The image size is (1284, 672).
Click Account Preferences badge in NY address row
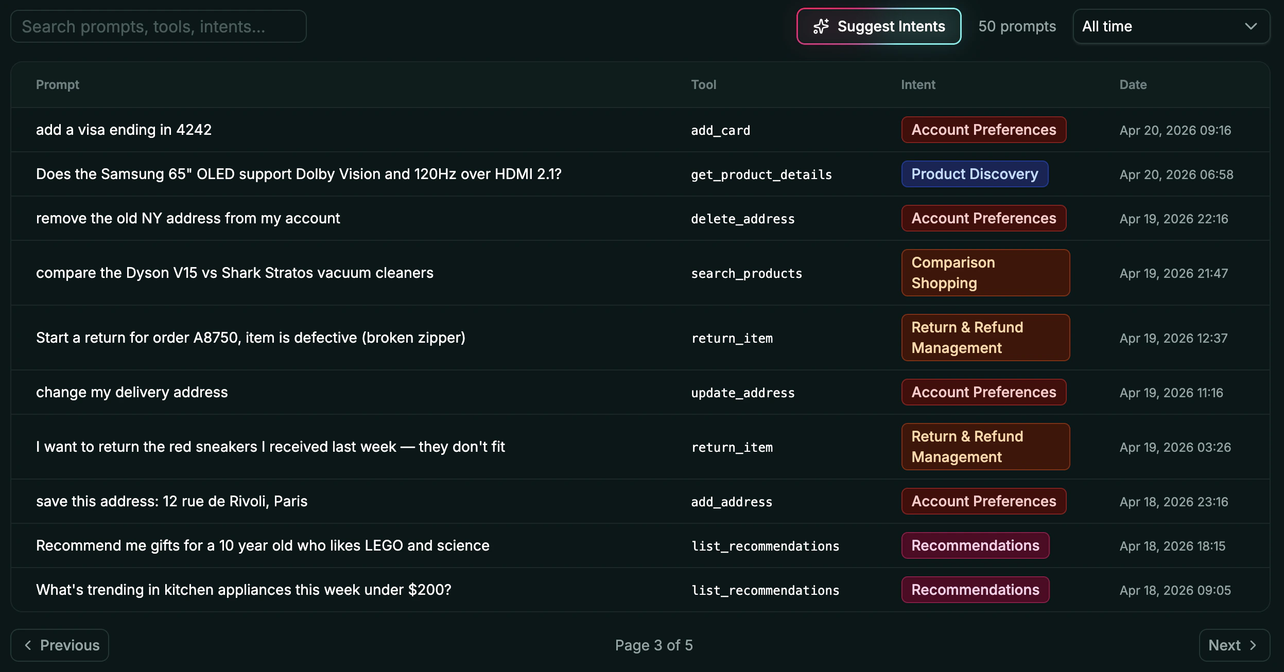pyautogui.click(x=984, y=218)
